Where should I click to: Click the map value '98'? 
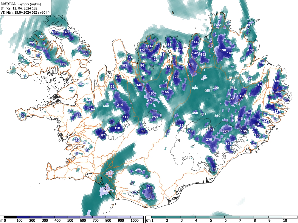click(x=143, y=131)
